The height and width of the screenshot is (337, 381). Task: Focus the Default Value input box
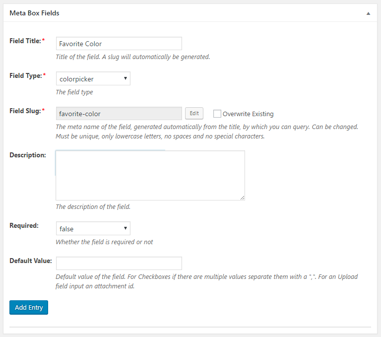[119, 264]
